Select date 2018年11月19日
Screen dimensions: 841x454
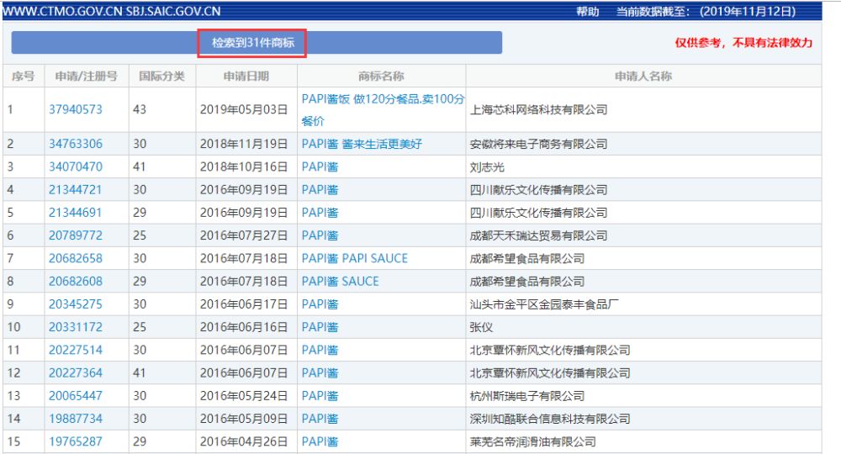(244, 144)
